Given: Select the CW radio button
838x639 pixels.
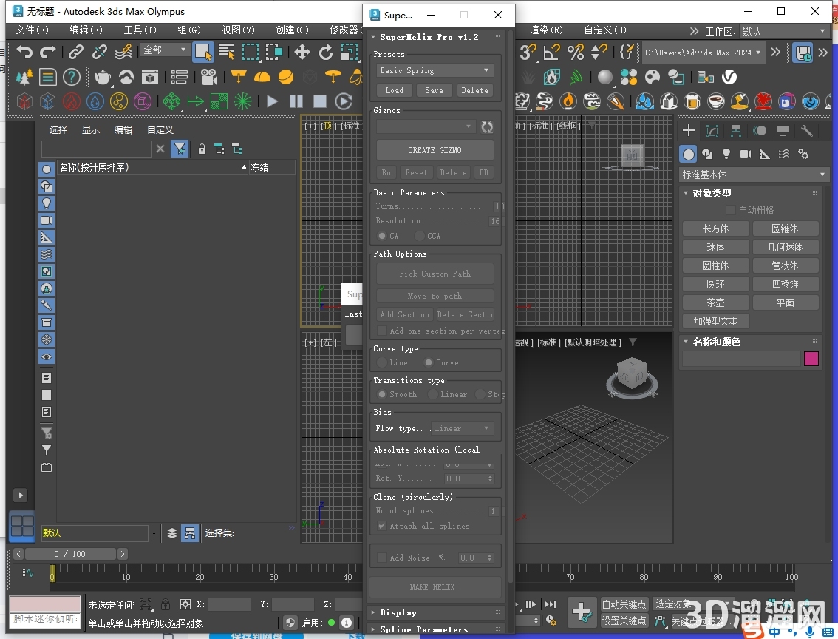Looking at the screenshot, I should (382, 236).
